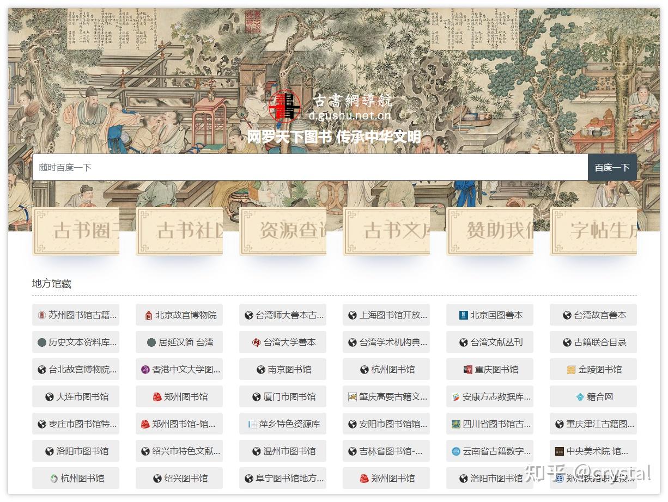Click the dark icon beside 中央美术院 馆
This screenshot has height=502, width=668.
(x=560, y=451)
